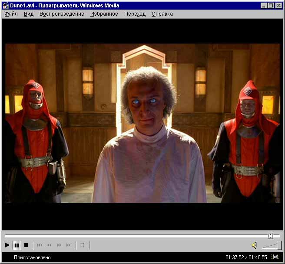Click the volume slider thumb
Image resolution: width=285 pixels, height=264 pixels.
(279, 245)
